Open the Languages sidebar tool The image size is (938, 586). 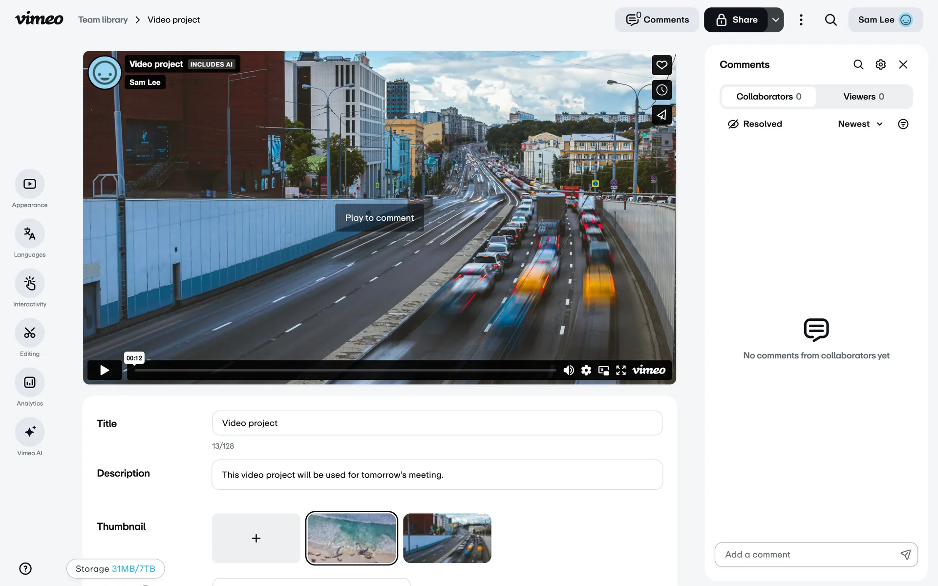tap(30, 234)
